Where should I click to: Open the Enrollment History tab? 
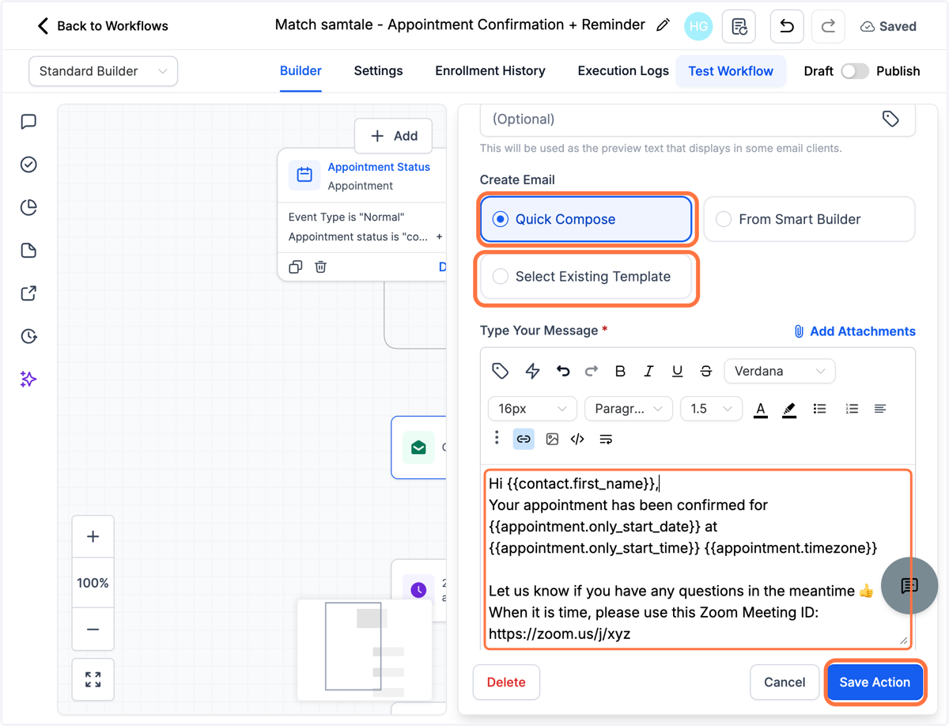click(490, 71)
